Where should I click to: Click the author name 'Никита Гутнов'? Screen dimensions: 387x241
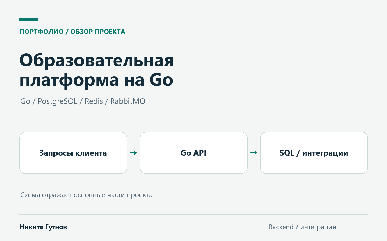pos(43,227)
